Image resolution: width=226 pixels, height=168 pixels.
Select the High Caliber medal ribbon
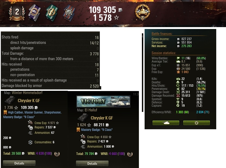click(x=34, y=13)
